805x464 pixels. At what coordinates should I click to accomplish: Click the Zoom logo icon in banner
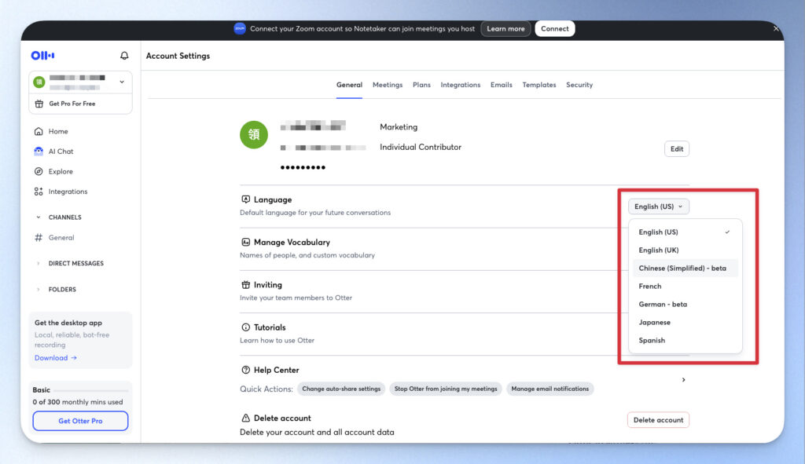pos(240,29)
